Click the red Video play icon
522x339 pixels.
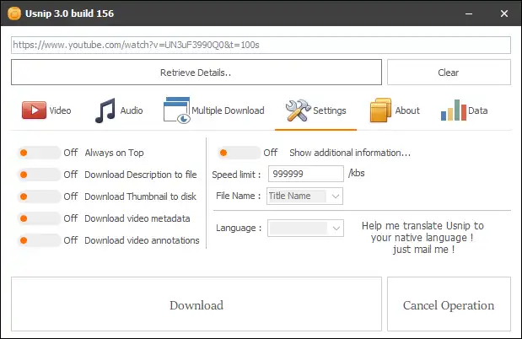pyautogui.click(x=34, y=110)
